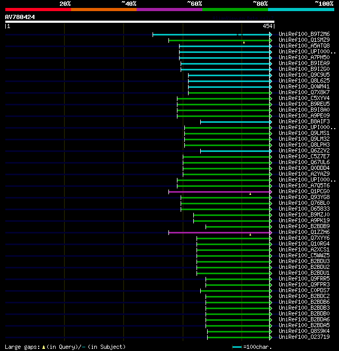Click the UniRef100_B2BDB3 label
This screenshot has width=339, height=351.
[304, 308]
